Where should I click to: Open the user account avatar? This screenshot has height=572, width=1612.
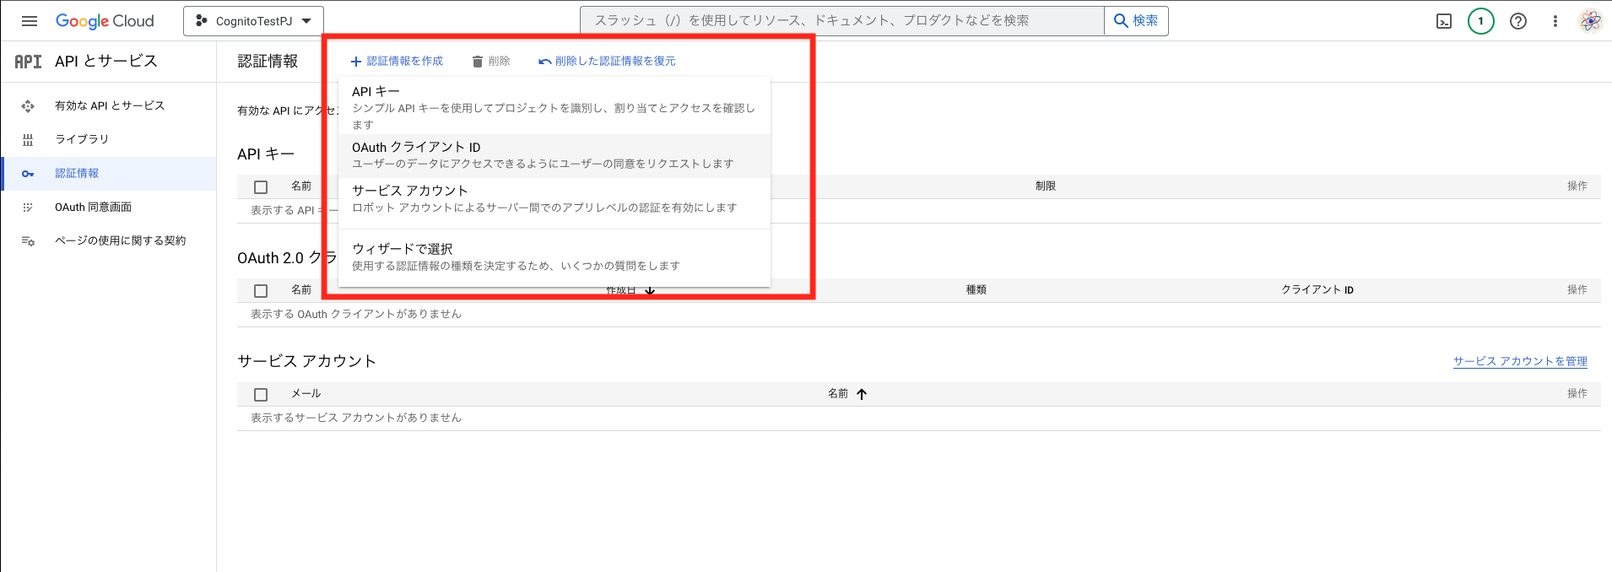1591,21
